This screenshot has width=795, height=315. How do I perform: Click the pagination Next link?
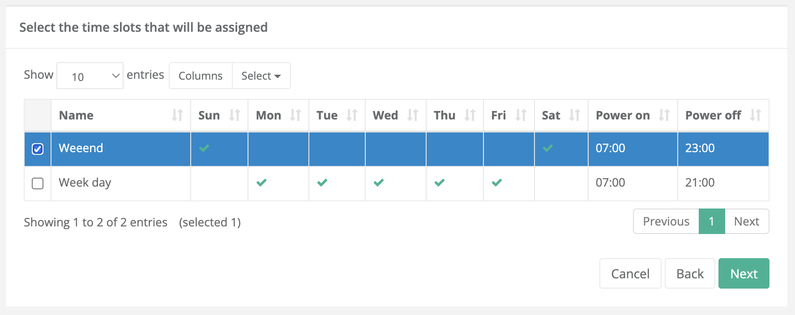click(x=747, y=221)
